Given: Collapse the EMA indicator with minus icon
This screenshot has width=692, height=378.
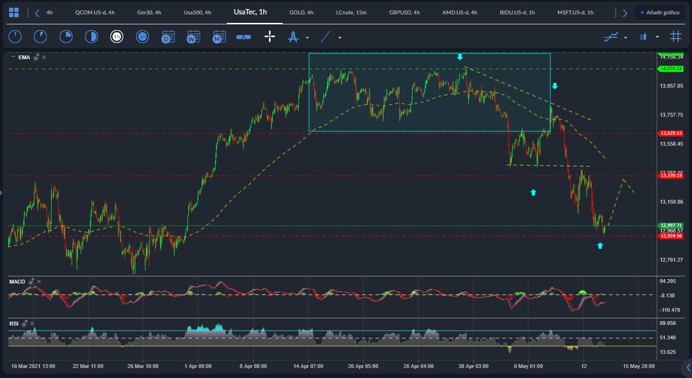Looking at the screenshot, I should tap(13, 57).
